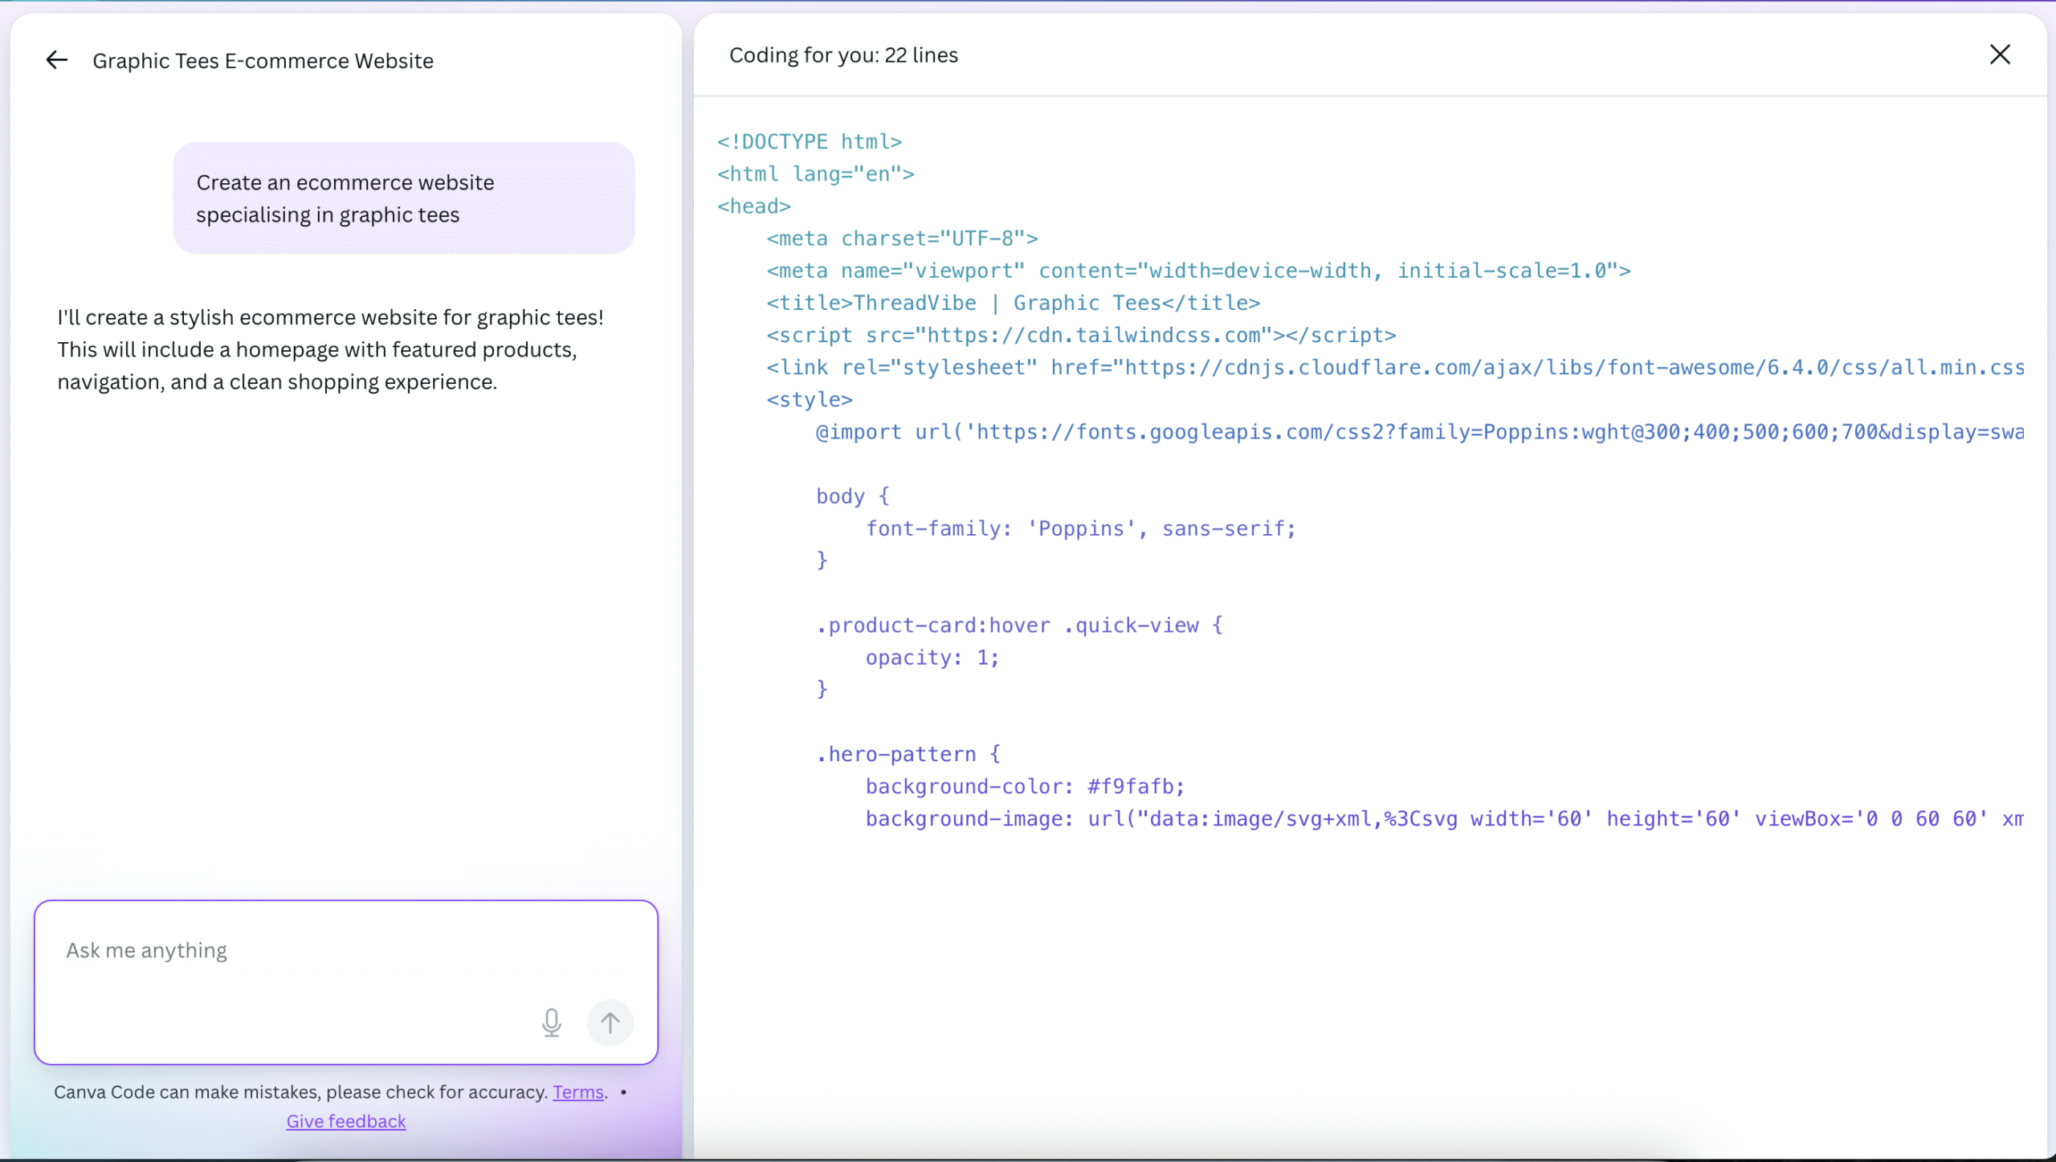Click the '<!DOCTYPE html>' code line
This screenshot has width=2056, height=1162.
(x=810, y=142)
